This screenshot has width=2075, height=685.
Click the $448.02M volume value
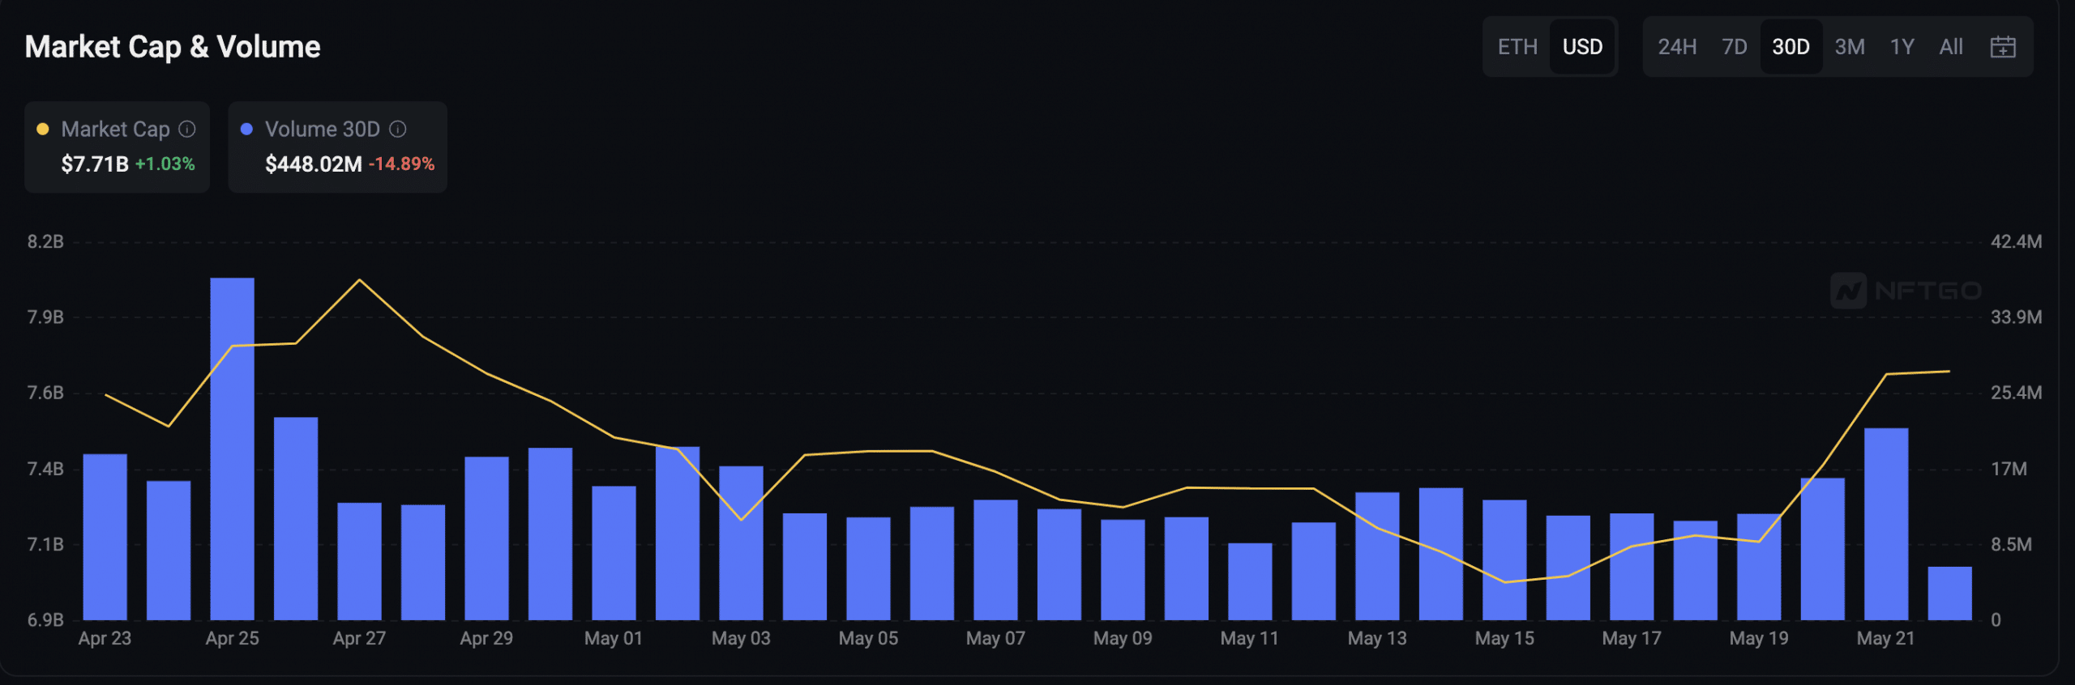(x=314, y=164)
